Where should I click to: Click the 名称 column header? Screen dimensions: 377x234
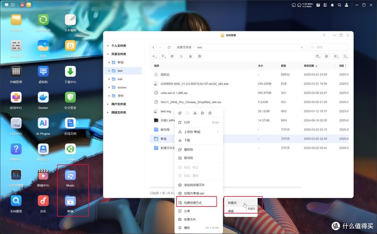tap(156, 66)
